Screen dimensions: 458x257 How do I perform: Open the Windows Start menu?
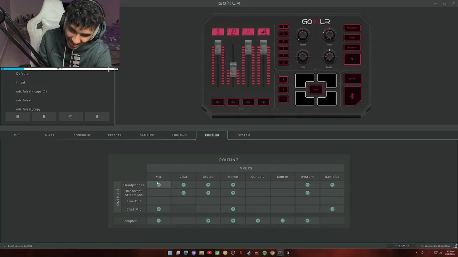170,253
